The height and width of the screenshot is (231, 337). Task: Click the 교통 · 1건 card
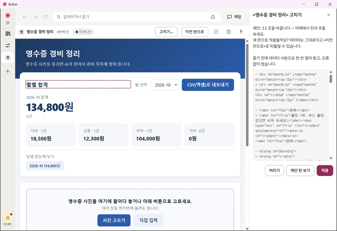click(x=104, y=135)
